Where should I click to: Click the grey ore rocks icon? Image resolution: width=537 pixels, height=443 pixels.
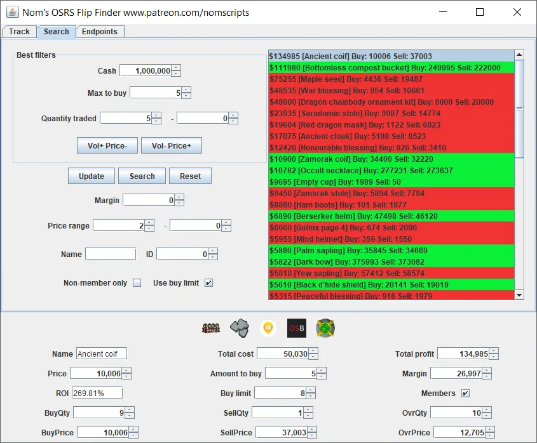[240, 328]
